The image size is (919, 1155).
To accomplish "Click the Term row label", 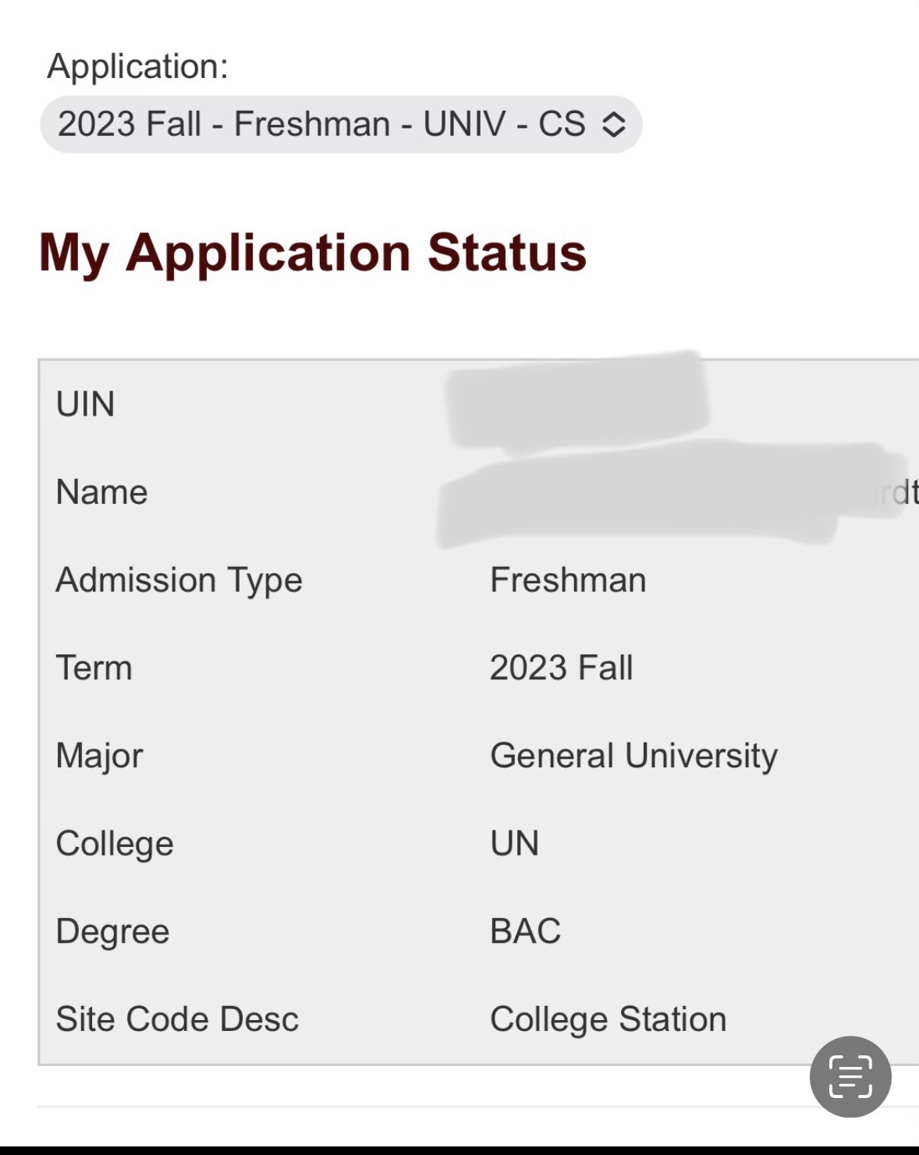I will (x=94, y=668).
